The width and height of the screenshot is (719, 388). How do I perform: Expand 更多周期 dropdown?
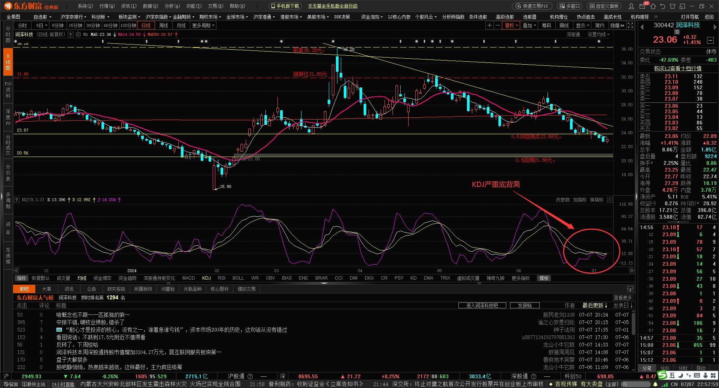click(x=203, y=25)
